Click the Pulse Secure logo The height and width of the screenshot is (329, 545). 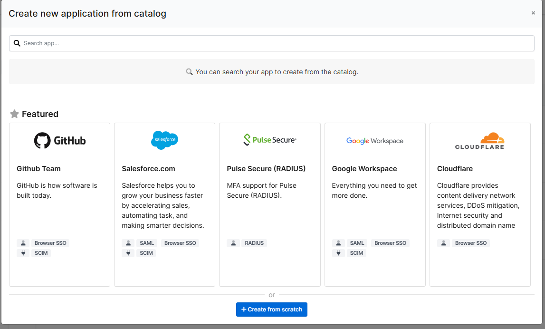pos(270,140)
